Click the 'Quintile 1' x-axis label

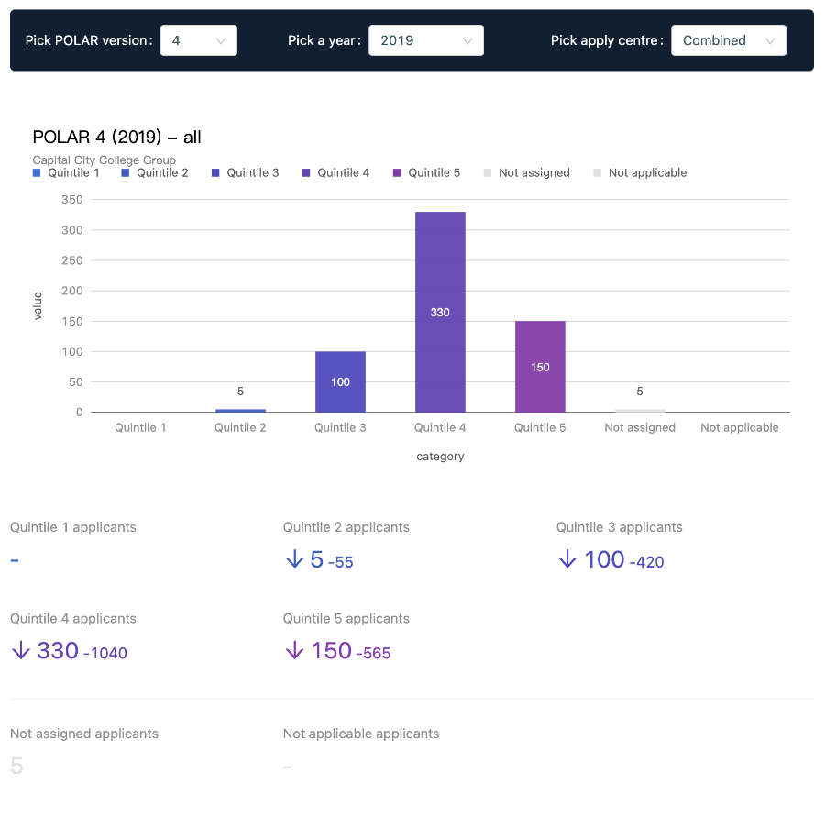[x=140, y=427]
